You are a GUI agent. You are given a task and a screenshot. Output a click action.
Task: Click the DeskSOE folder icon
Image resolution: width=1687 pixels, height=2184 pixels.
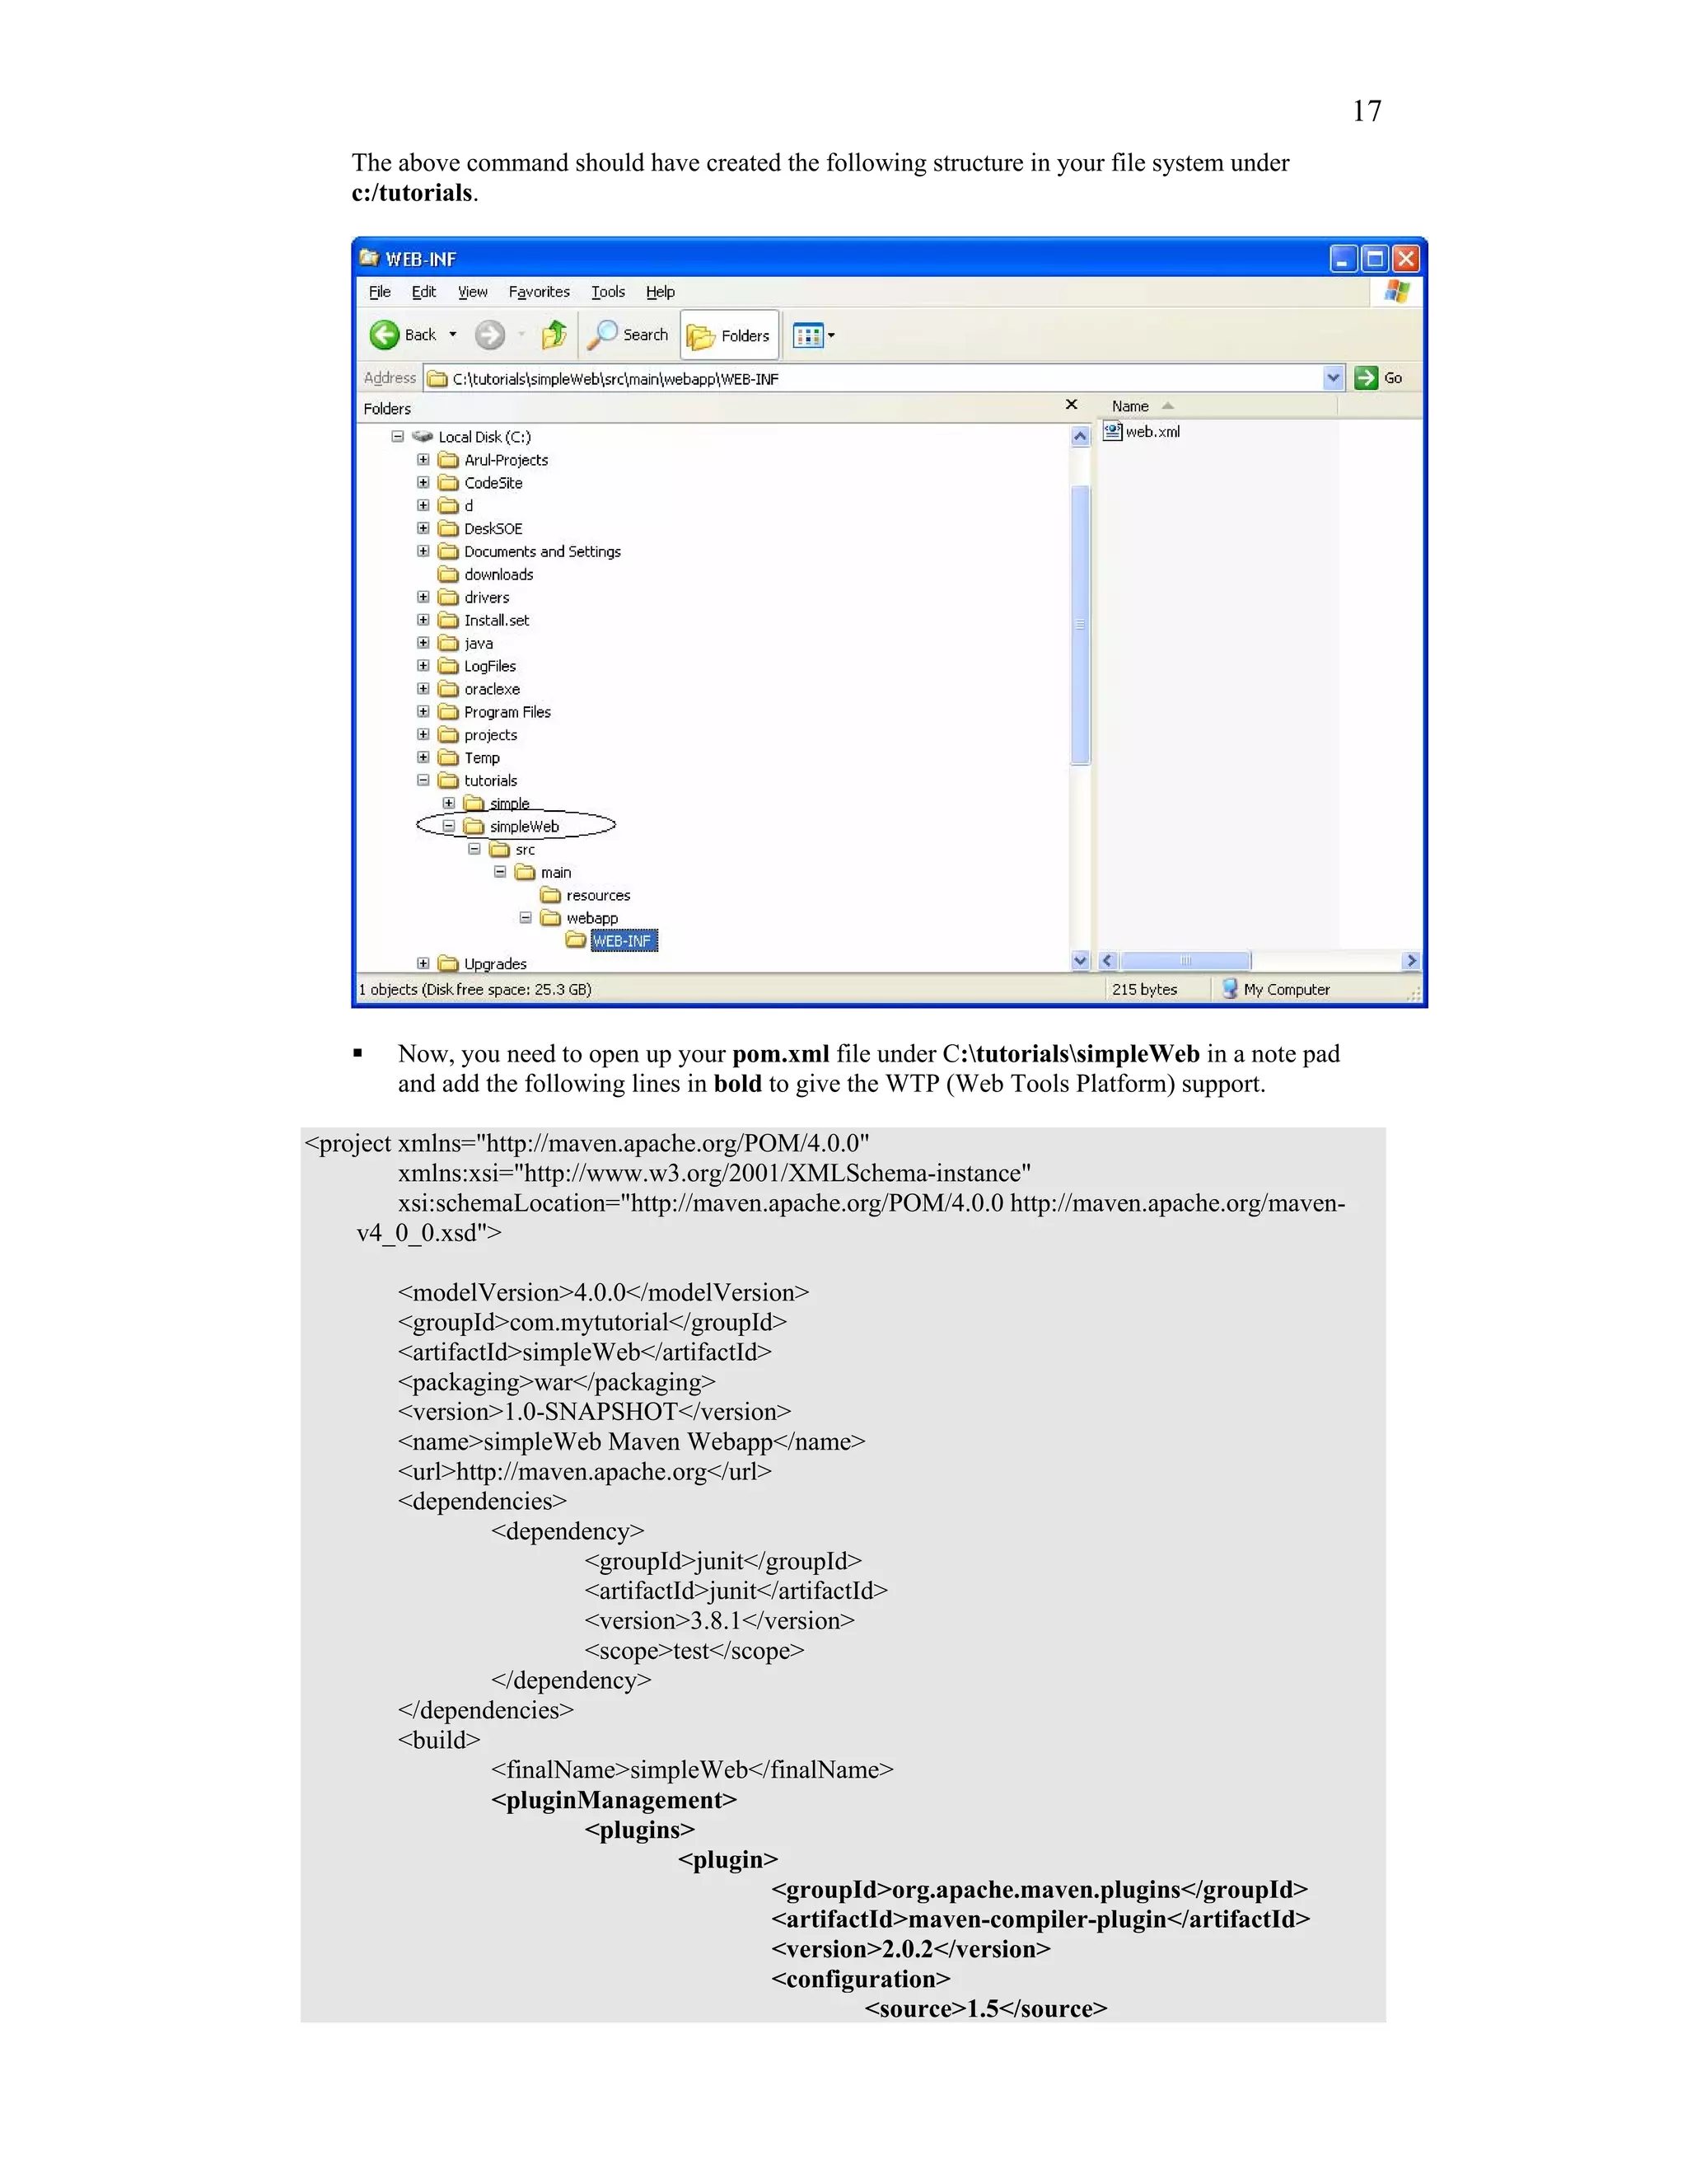(x=449, y=529)
